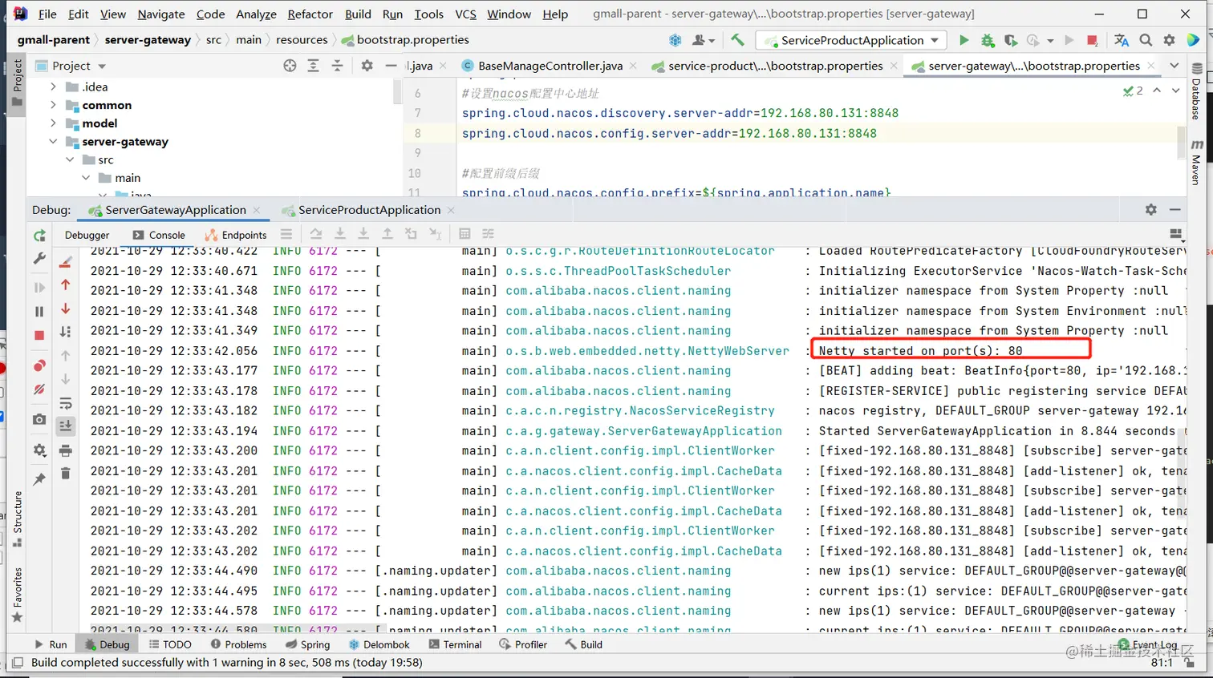Viewport: 1213px width, 678px height.
Task: Open the Spring tool window
Action: (x=307, y=644)
